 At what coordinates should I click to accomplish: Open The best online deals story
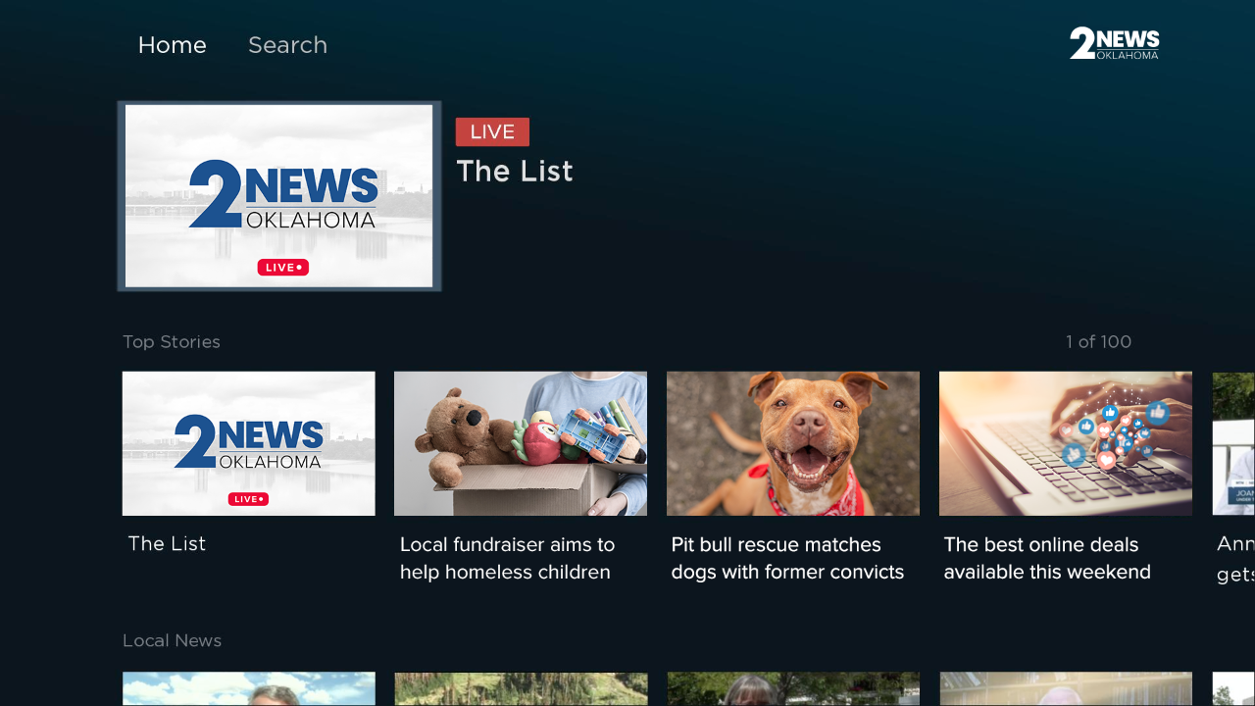coord(1047,558)
